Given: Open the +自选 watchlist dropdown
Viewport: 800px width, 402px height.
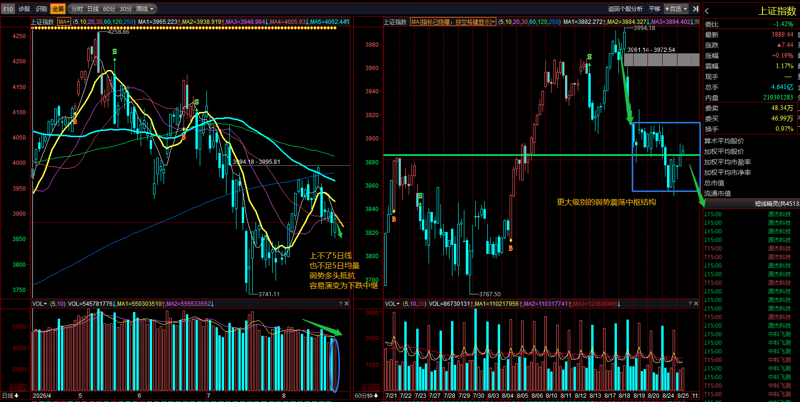Looking at the screenshot, I should point(677,9).
